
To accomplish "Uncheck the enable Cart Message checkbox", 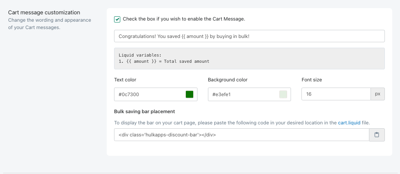I will click(x=117, y=19).
